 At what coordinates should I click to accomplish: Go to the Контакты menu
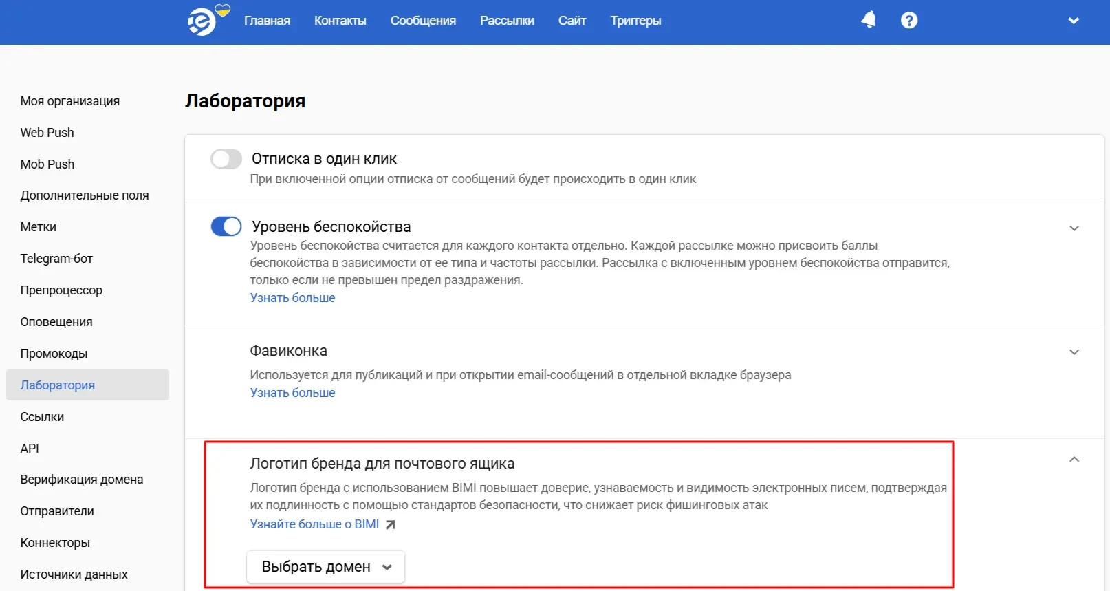(340, 21)
